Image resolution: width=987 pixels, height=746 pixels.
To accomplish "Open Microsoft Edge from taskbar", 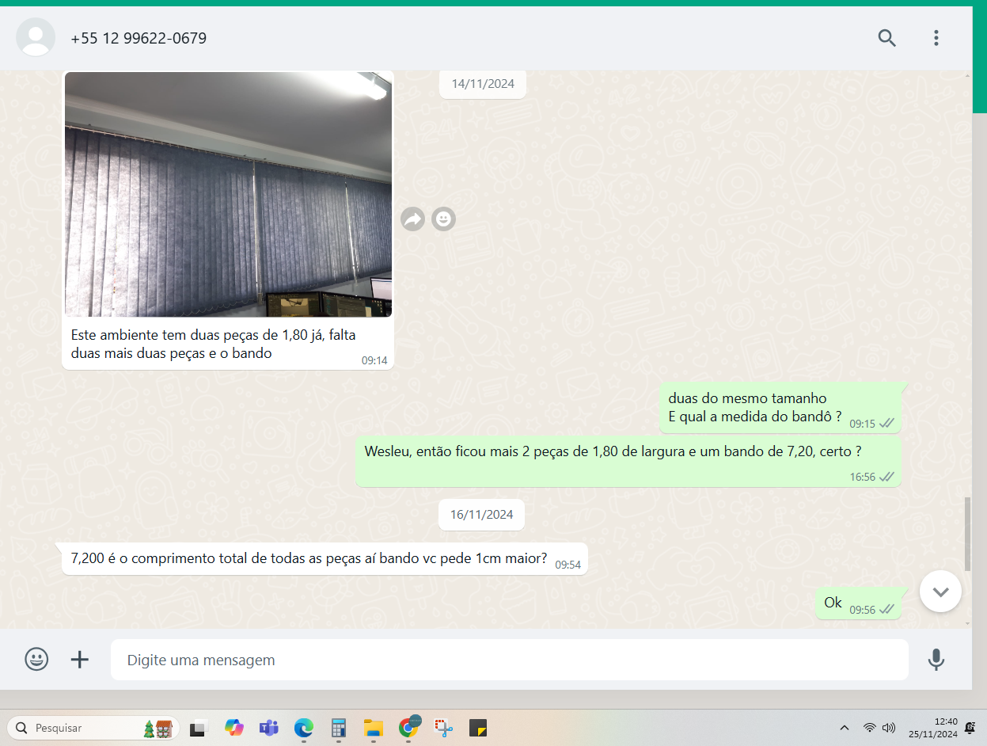I will pos(304,728).
